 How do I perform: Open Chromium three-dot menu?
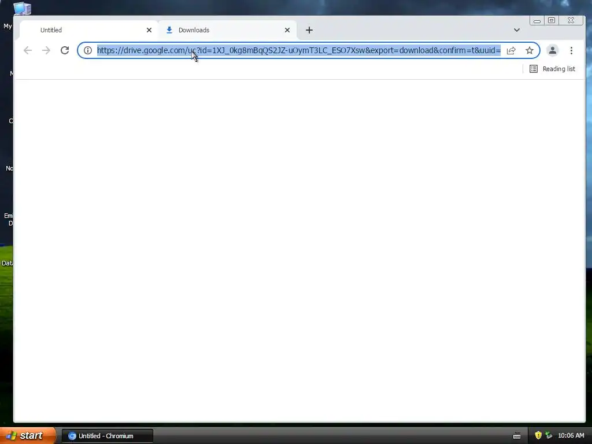tap(571, 50)
